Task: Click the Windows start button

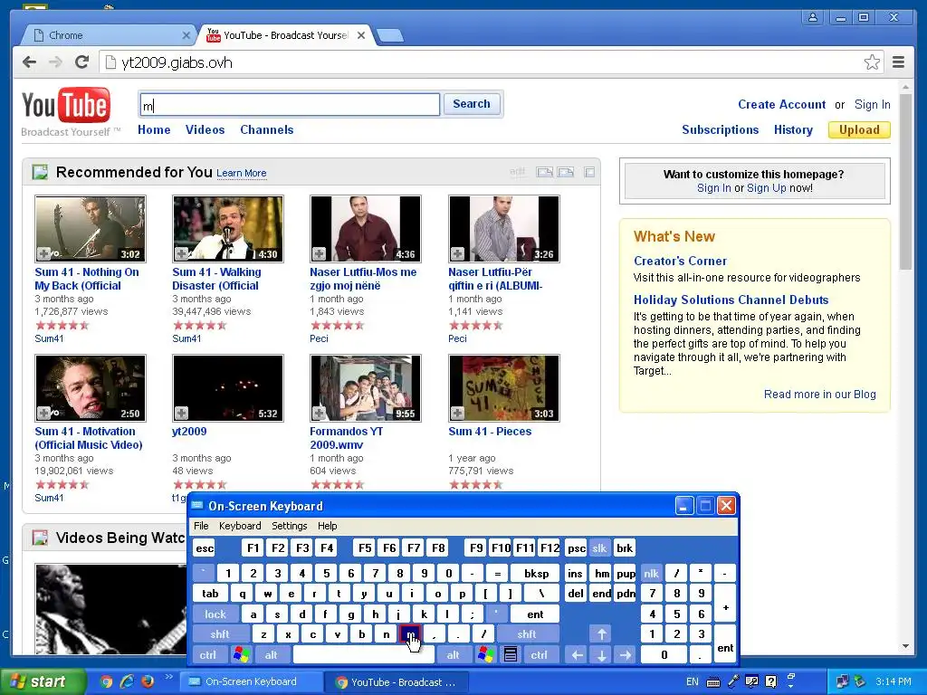Action: [41, 681]
